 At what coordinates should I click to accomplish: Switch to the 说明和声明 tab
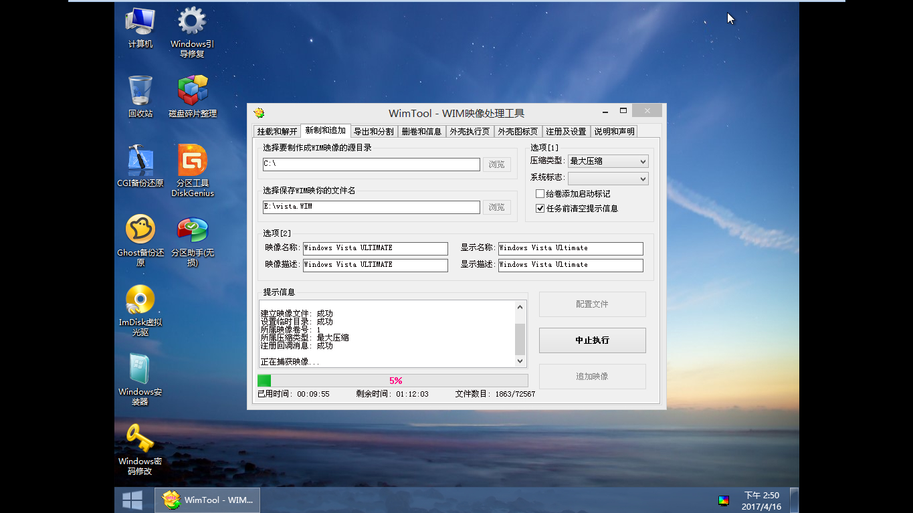click(x=615, y=132)
